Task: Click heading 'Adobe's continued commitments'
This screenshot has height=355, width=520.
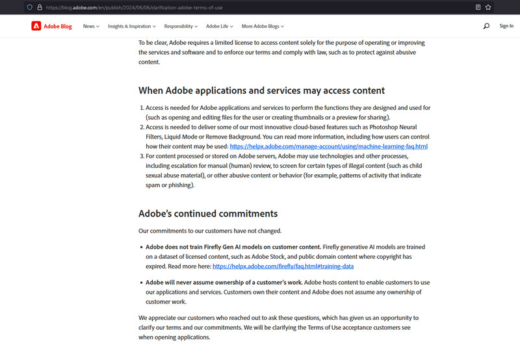Action: pos(208,213)
